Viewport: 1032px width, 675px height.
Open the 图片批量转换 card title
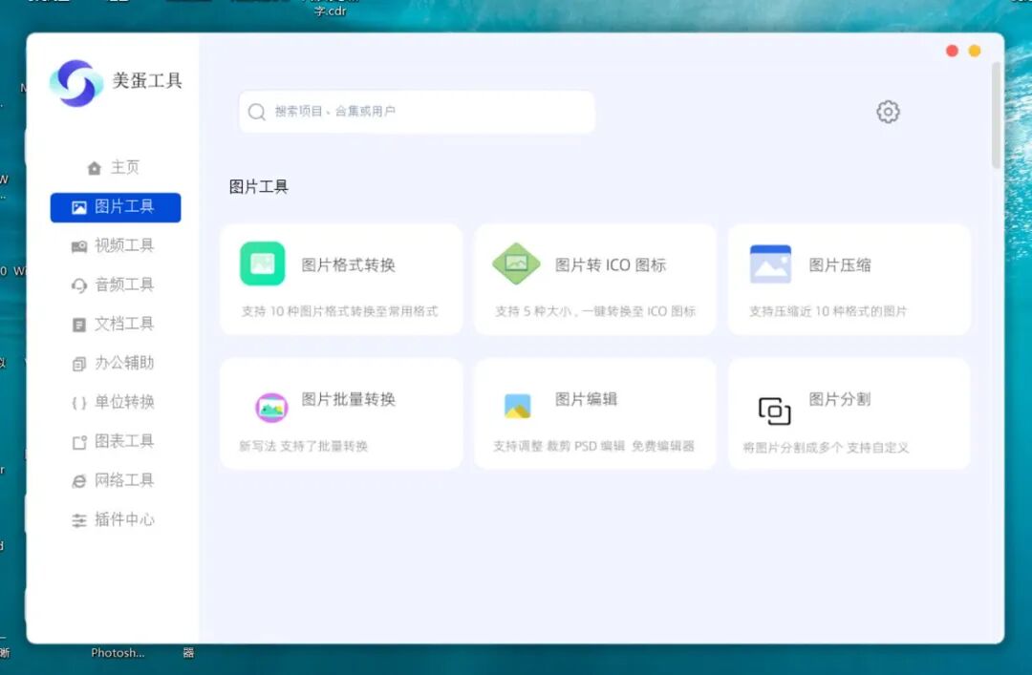point(348,399)
